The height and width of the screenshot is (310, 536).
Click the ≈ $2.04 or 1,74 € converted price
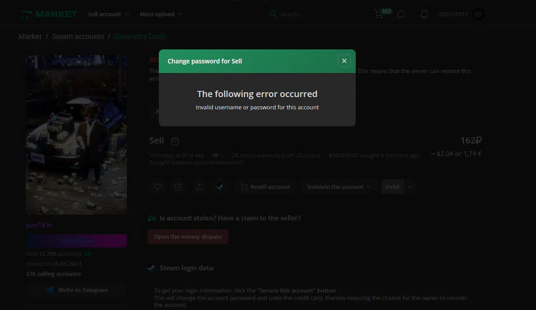(456, 154)
